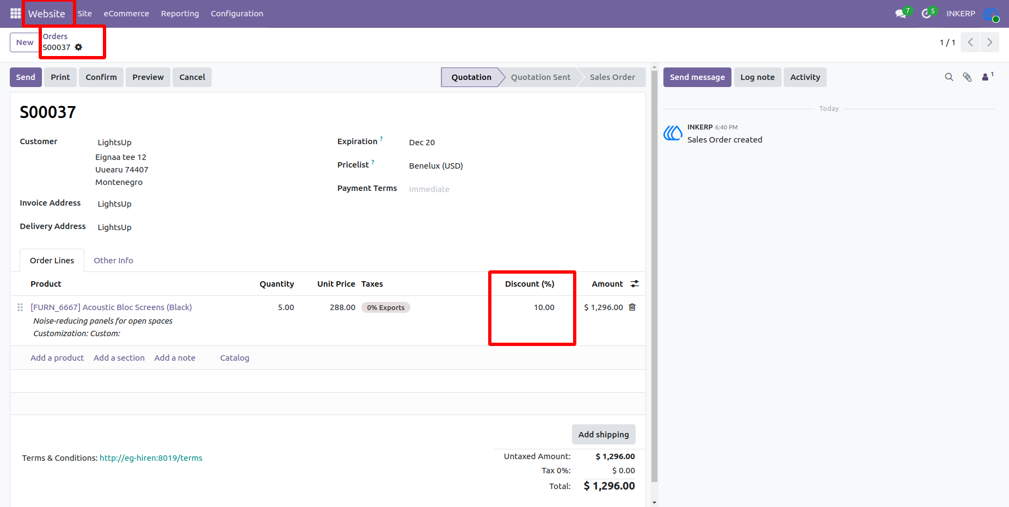Click the Add shipping button
Viewport: 1009px width, 507px height.
604,435
